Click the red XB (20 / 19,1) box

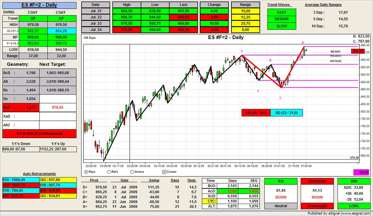tap(256, 112)
